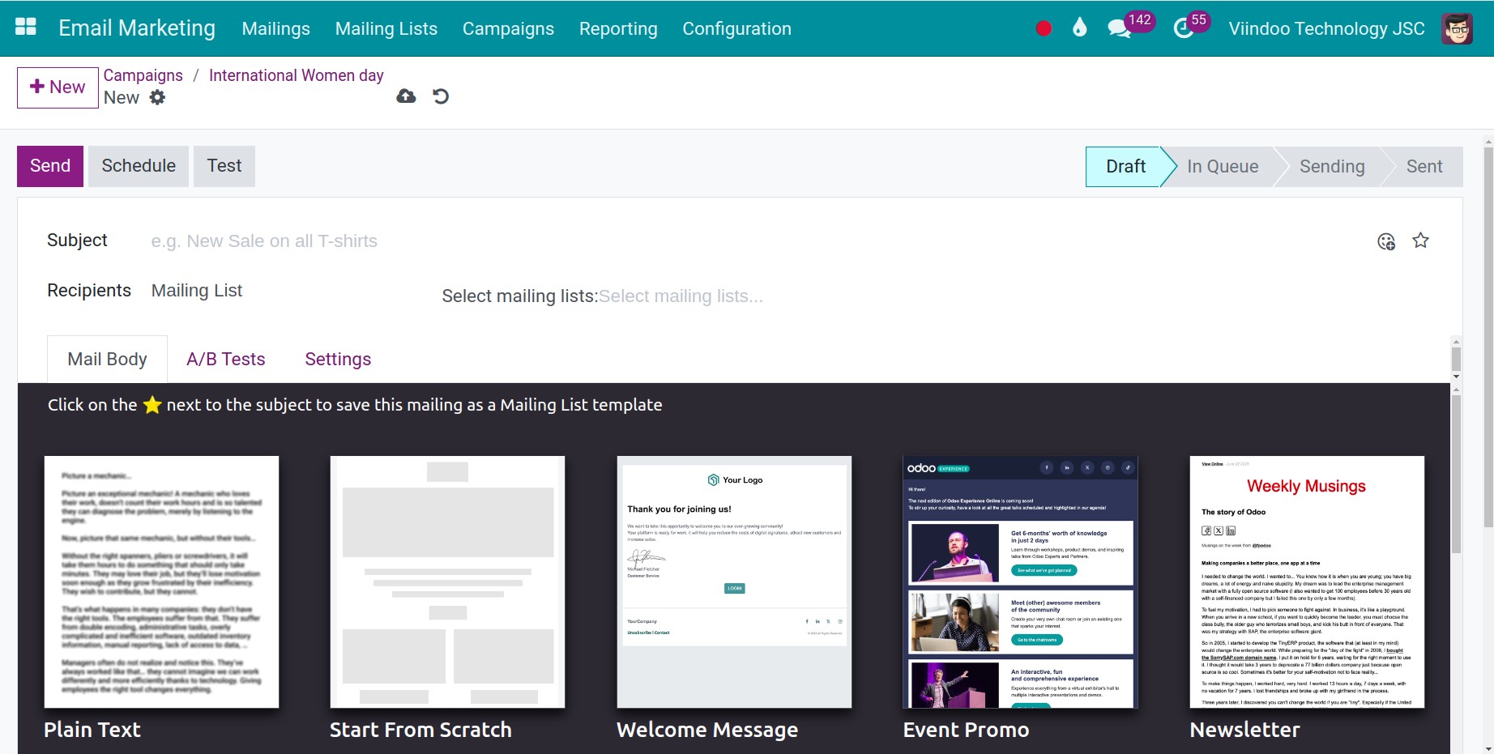Select the In Queue status stage

coord(1223,167)
